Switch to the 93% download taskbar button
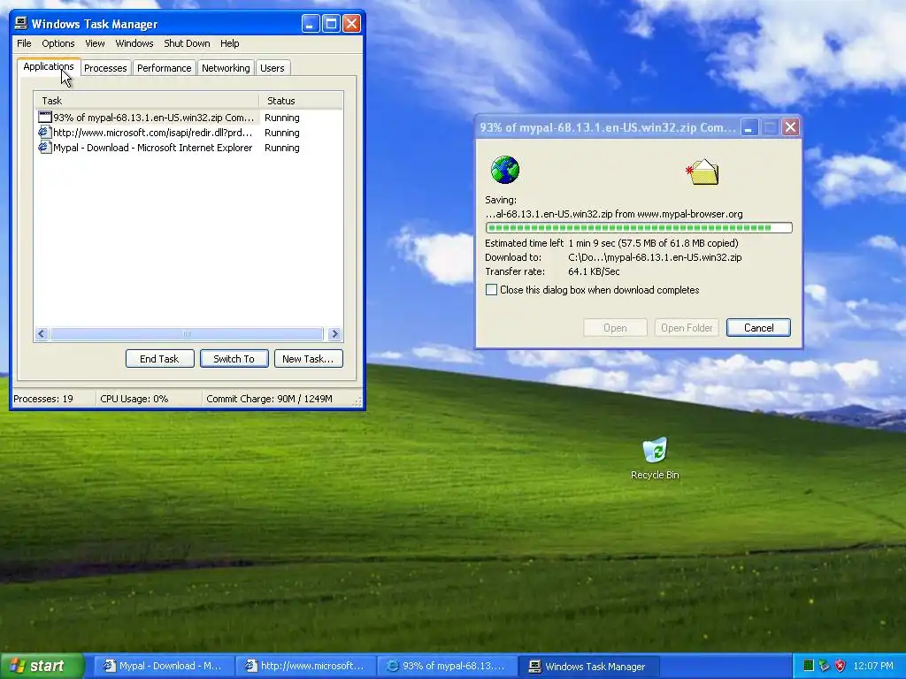This screenshot has width=906, height=679. 447,666
